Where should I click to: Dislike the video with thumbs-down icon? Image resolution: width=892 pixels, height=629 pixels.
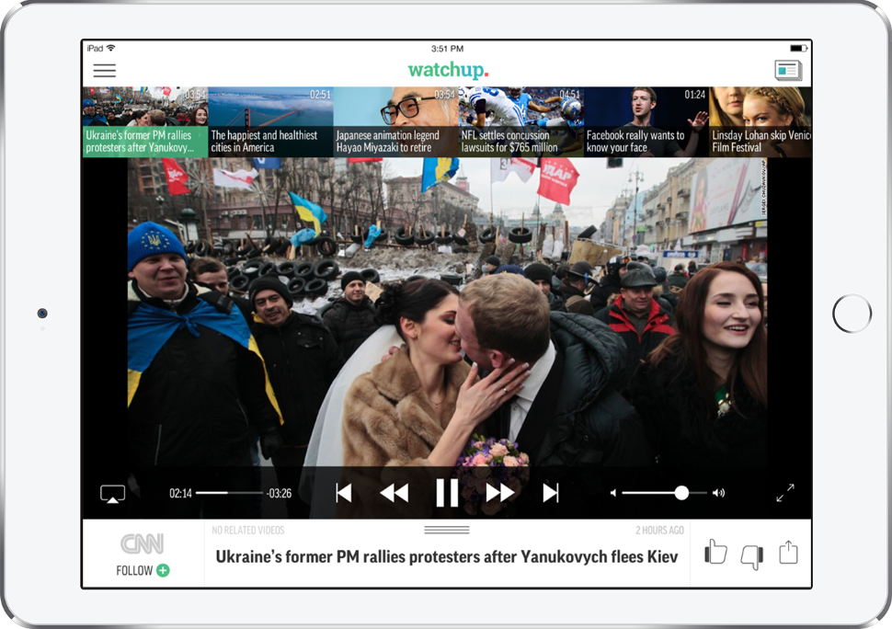751,555
